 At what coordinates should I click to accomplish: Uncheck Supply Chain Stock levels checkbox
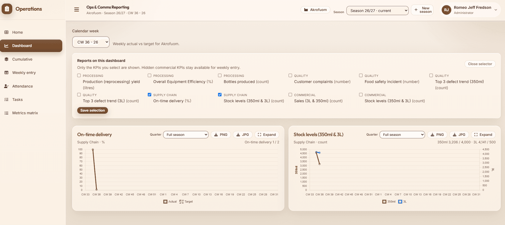(x=220, y=95)
